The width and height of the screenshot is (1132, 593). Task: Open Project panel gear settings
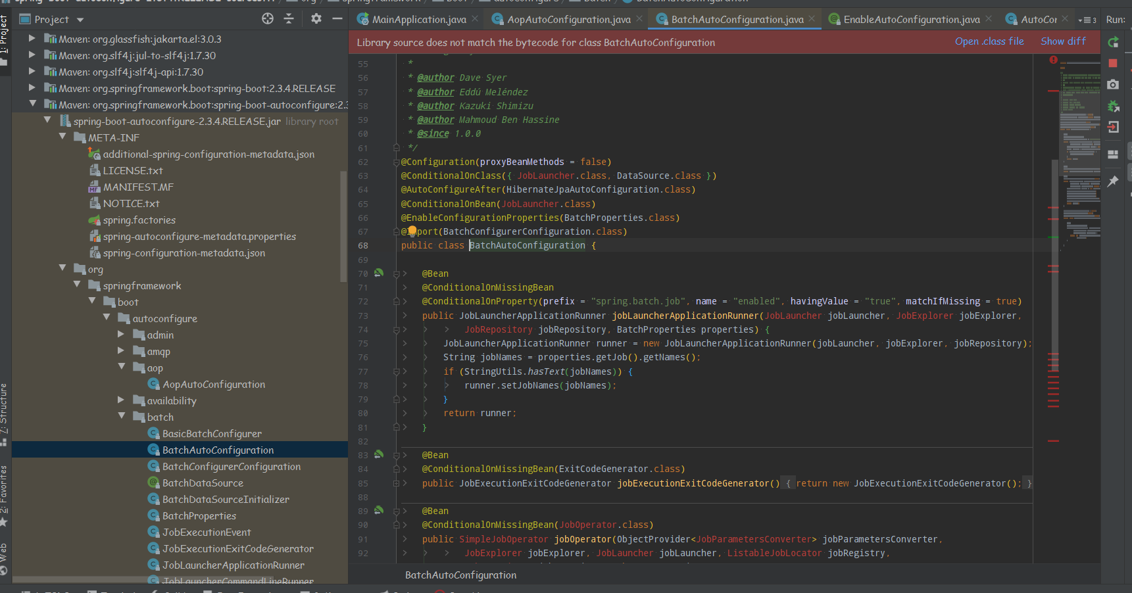[x=316, y=19]
